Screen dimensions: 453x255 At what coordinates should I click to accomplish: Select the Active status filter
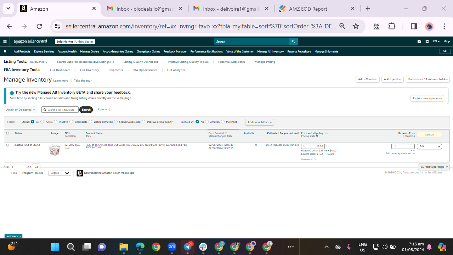[42, 122]
